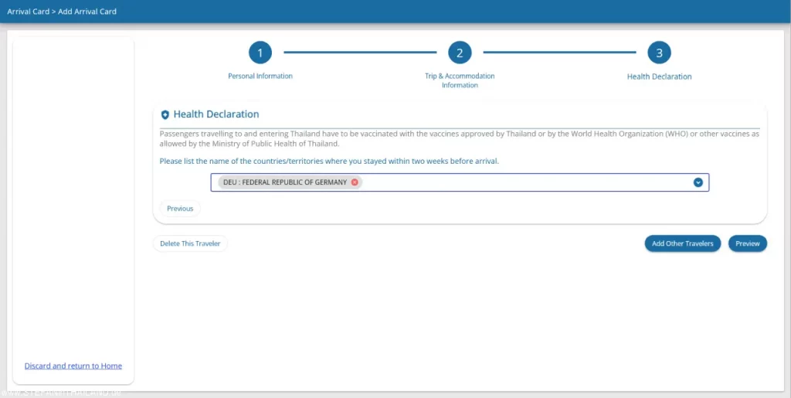791x398 pixels.
Task: Click Delete This Traveler button
Action: 190,243
